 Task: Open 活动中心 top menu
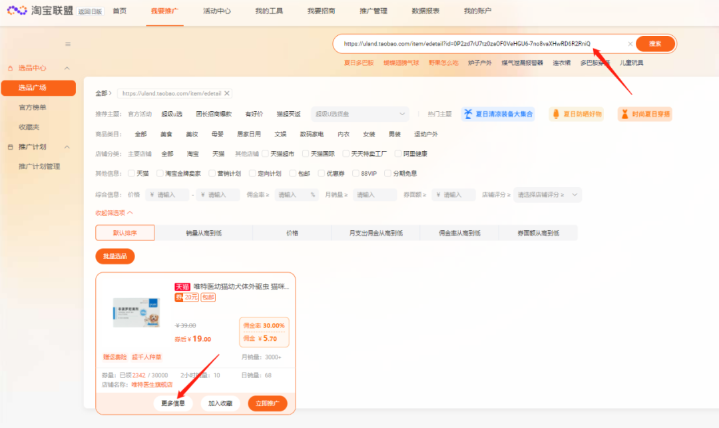217,11
